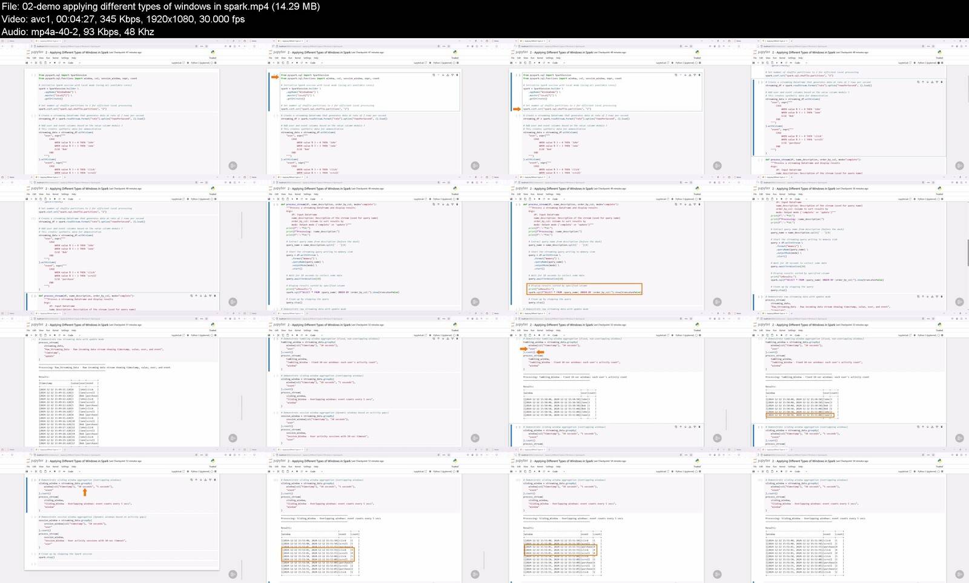
Task: Open the frame showing the Raw_Streaming_Data results table
Action: 121,379
